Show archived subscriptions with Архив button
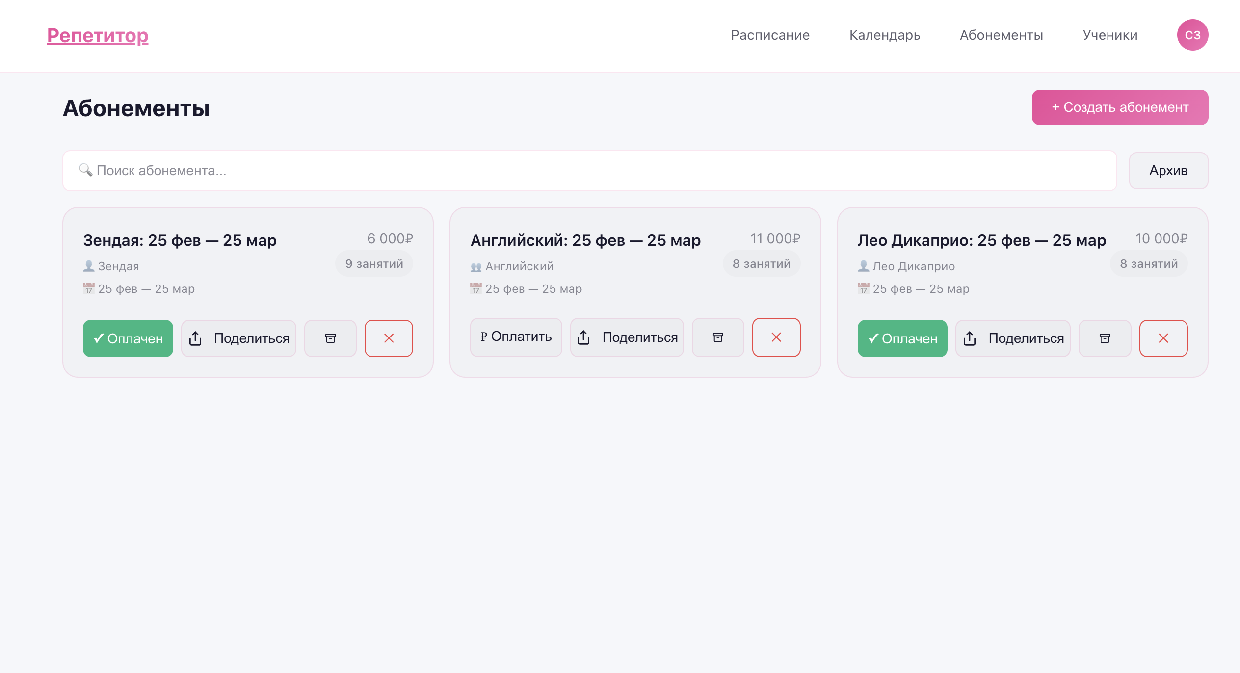Image resolution: width=1240 pixels, height=673 pixels. click(1168, 171)
